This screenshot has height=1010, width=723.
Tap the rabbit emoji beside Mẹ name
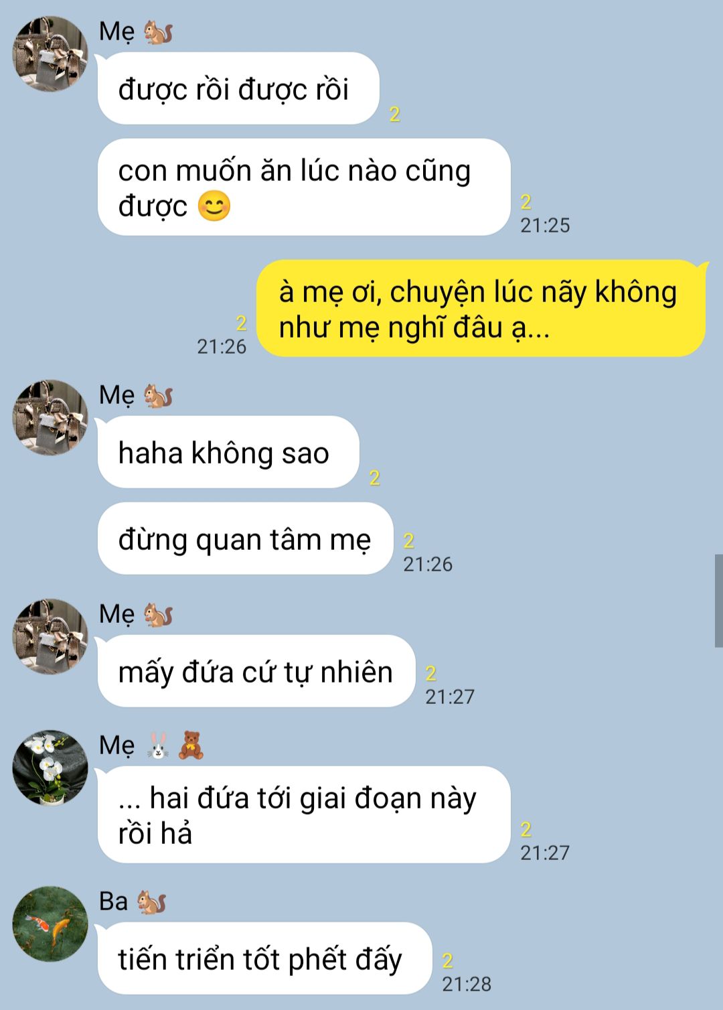[x=158, y=745]
